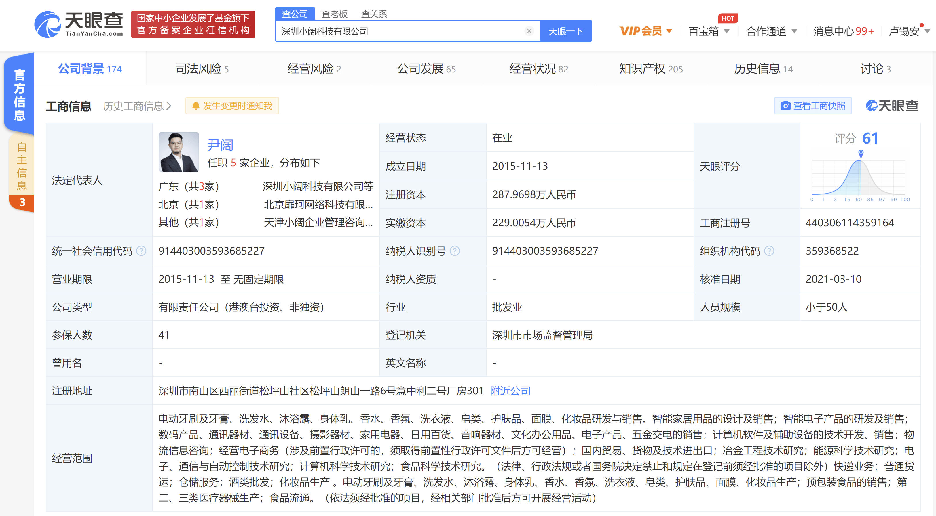
Task: Click help icon beside 组织机构代码
Action: click(769, 251)
